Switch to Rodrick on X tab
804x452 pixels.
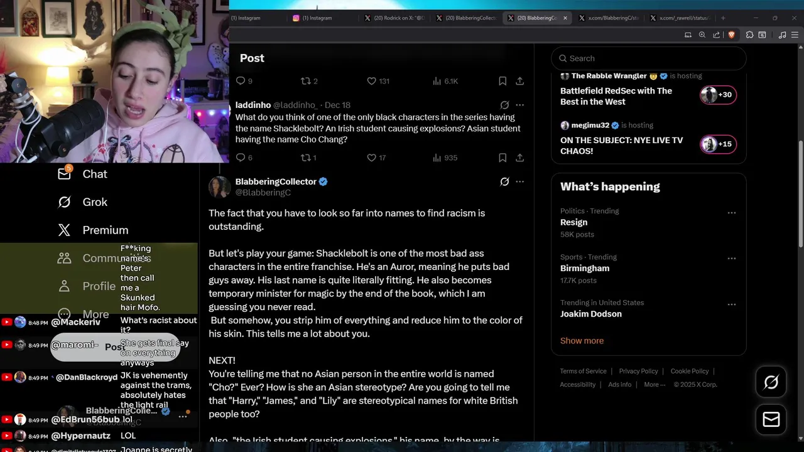point(396,18)
